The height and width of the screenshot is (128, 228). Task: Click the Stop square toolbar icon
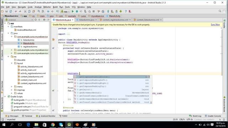(x=94, y=11)
